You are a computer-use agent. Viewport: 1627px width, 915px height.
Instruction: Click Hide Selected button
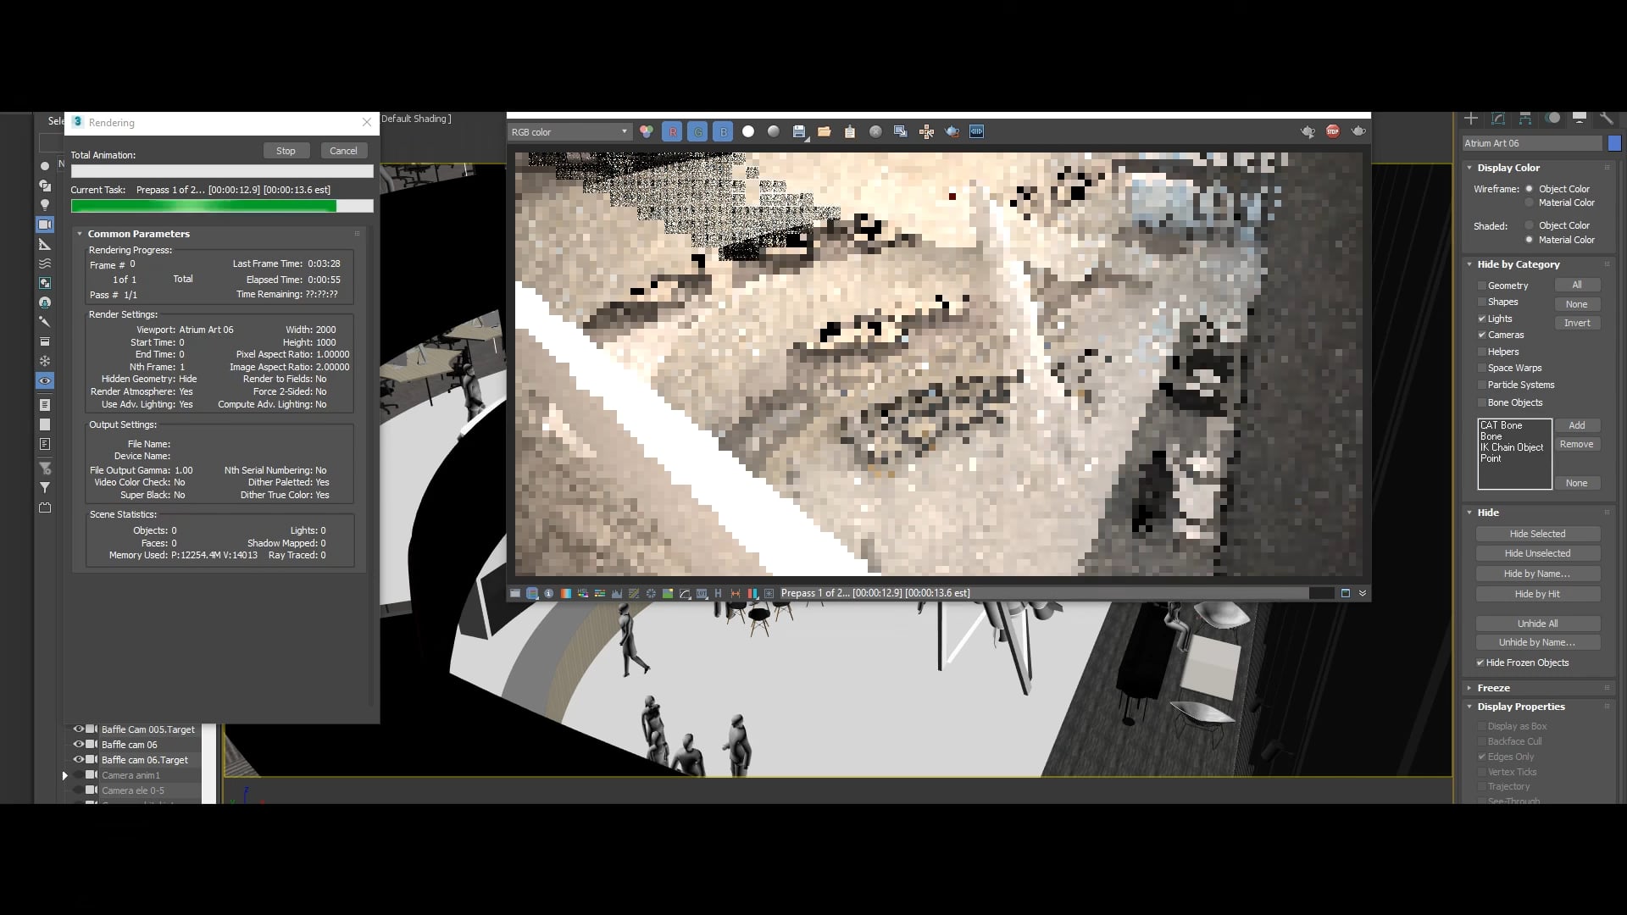click(x=1537, y=534)
